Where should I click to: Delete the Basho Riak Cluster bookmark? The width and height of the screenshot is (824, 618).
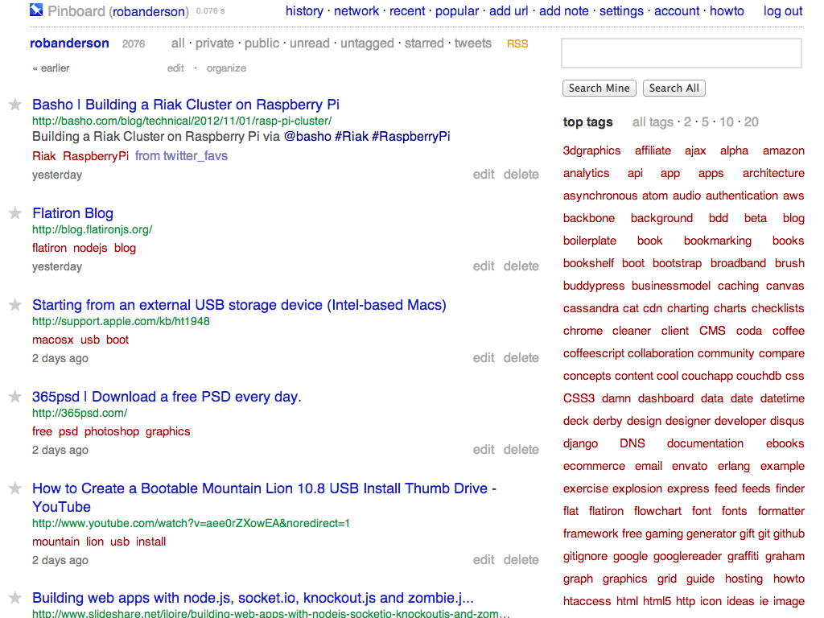point(521,175)
